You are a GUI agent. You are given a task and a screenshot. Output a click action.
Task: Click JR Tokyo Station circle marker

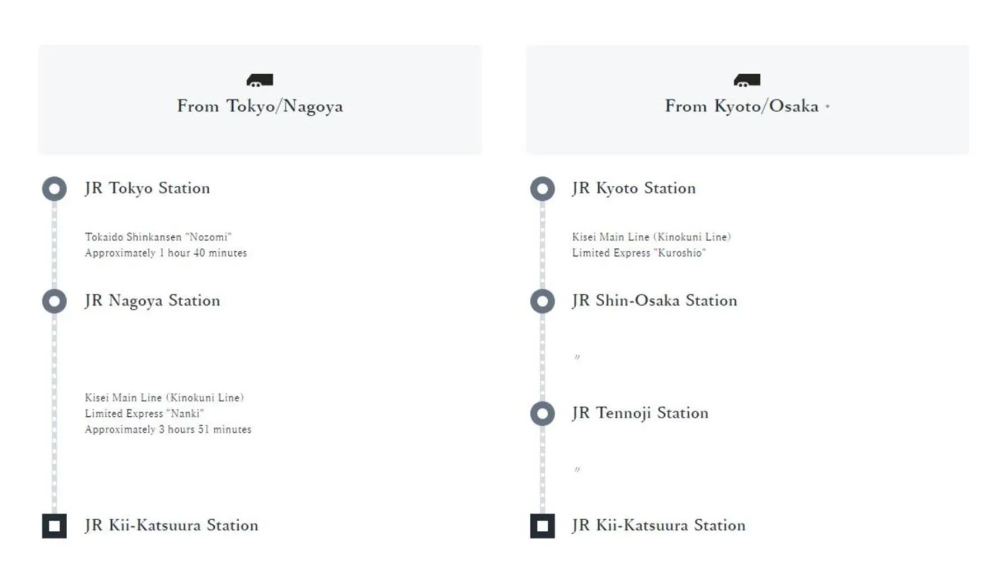point(54,189)
